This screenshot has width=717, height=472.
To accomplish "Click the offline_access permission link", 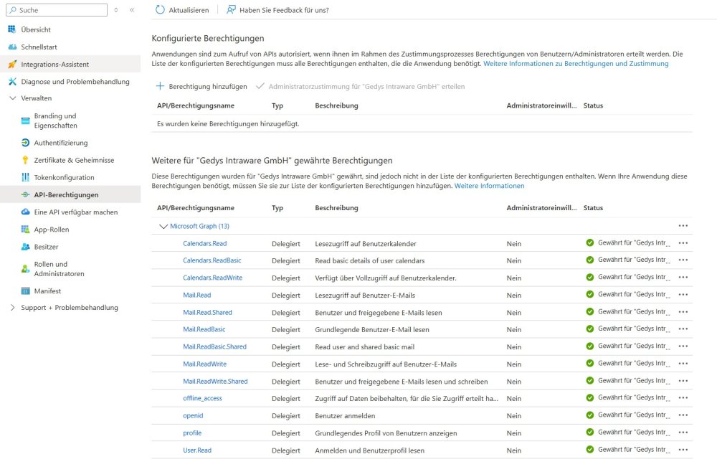I will 202,398.
